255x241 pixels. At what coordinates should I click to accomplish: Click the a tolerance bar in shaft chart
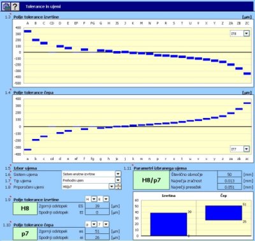pos(27,150)
